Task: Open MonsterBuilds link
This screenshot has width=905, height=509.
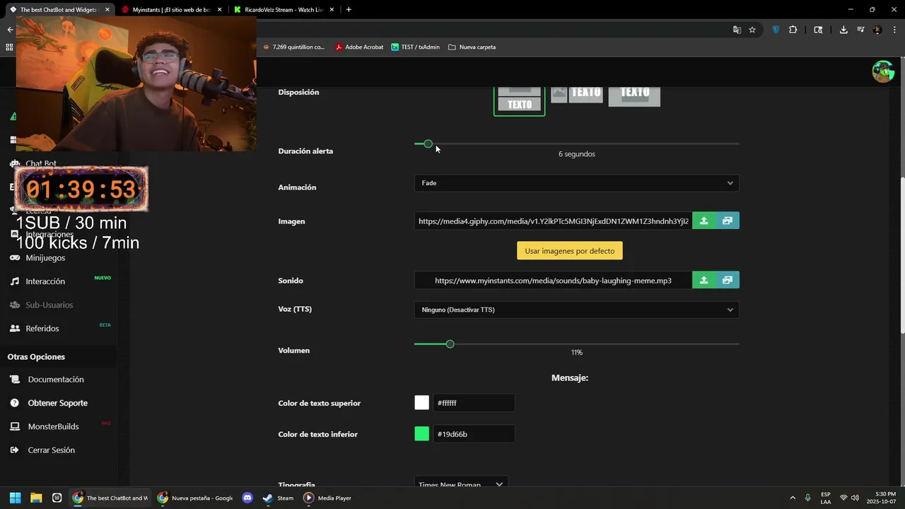Action: click(x=53, y=427)
